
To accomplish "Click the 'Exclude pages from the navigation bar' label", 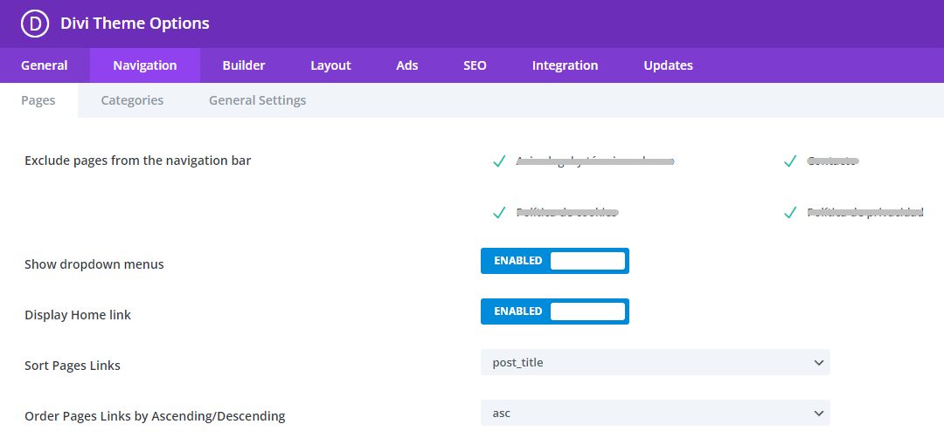I will coord(138,161).
